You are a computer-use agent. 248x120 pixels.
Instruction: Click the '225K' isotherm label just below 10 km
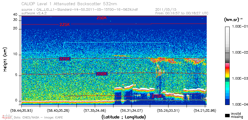tap(65, 59)
